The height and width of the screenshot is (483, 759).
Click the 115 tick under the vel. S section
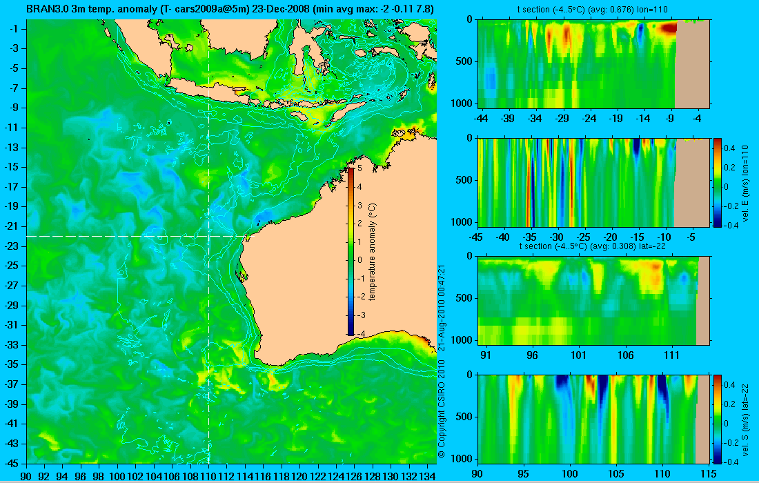coord(709,473)
